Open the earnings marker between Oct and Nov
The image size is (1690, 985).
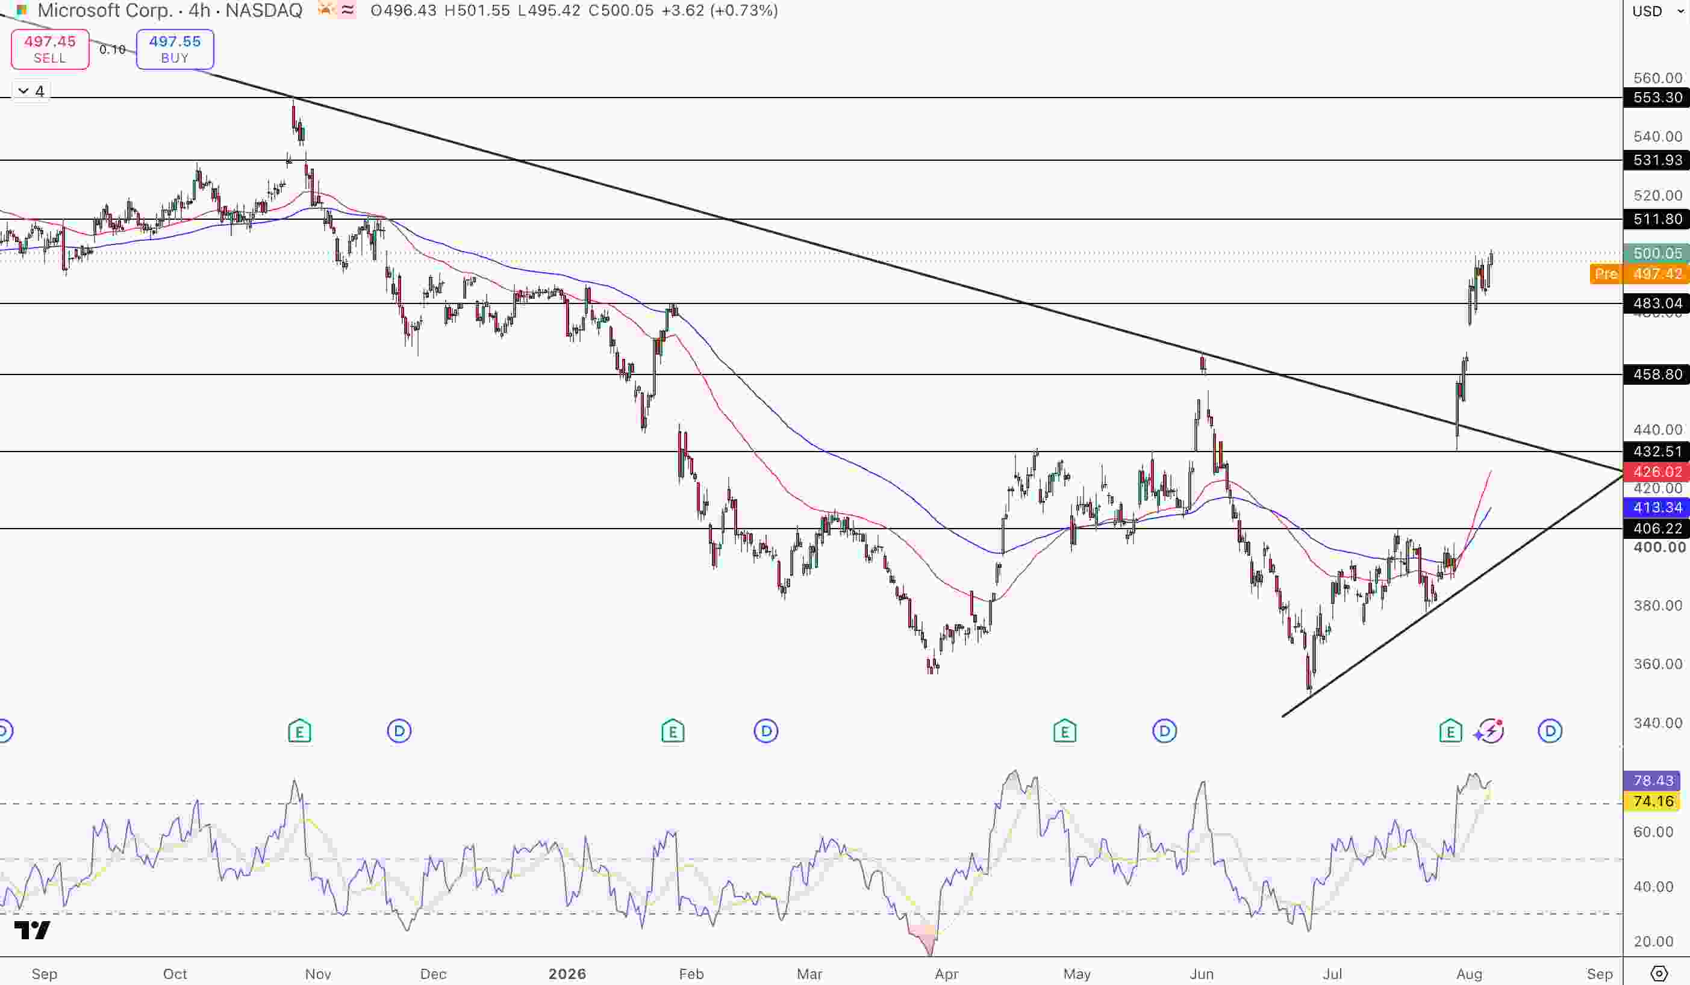click(299, 731)
